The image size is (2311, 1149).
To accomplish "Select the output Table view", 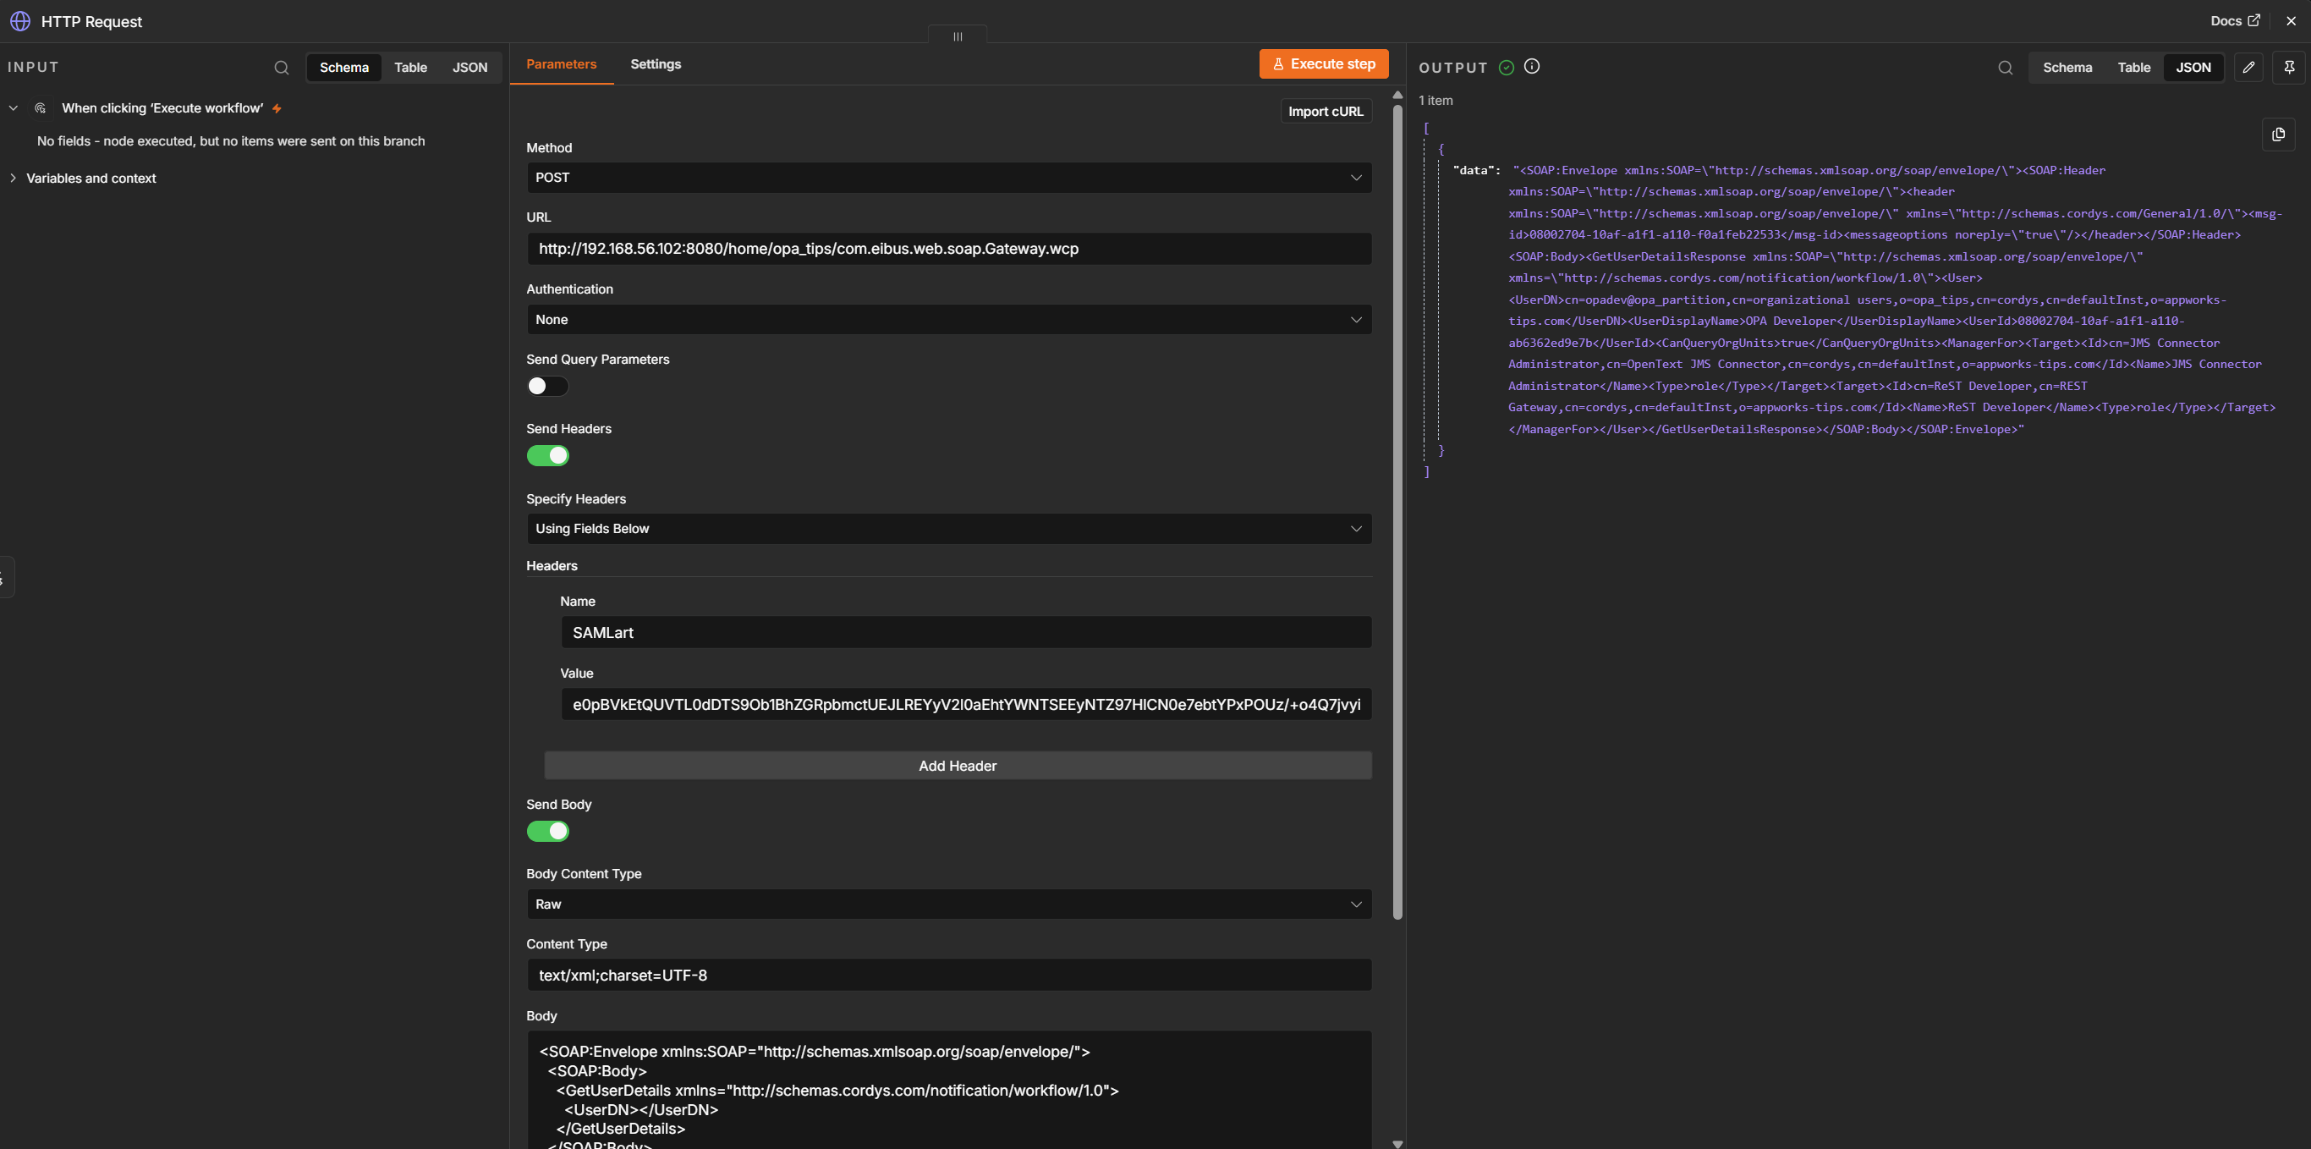I will pyautogui.click(x=2133, y=68).
